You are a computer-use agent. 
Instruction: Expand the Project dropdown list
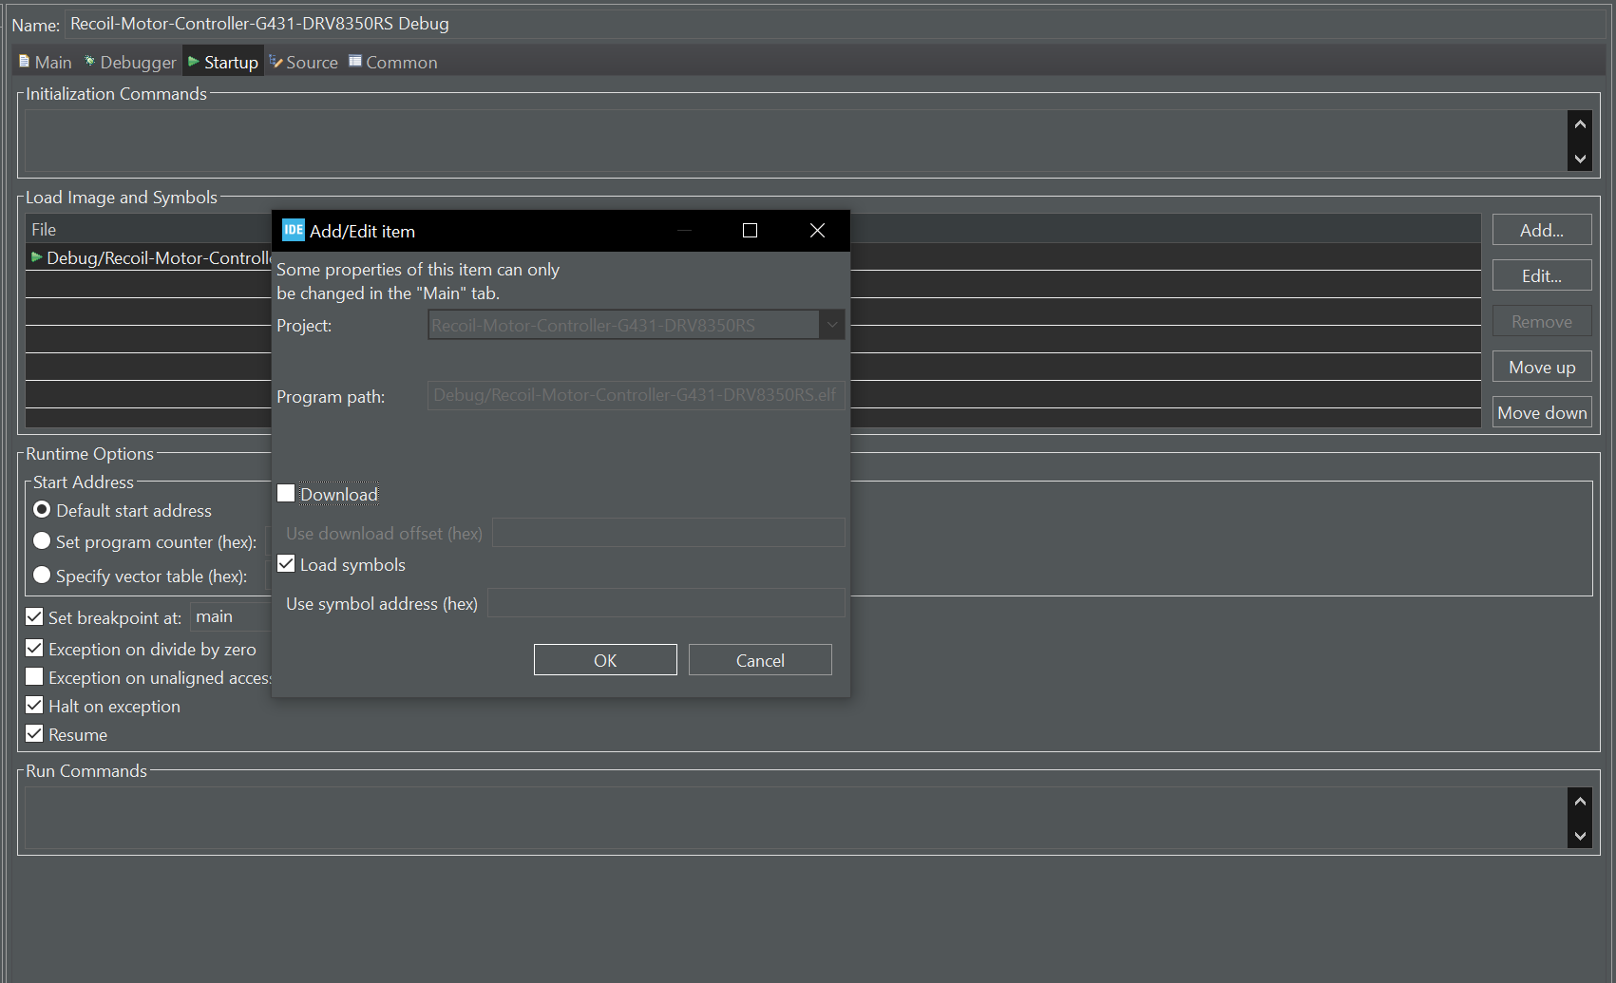tap(831, 325)
